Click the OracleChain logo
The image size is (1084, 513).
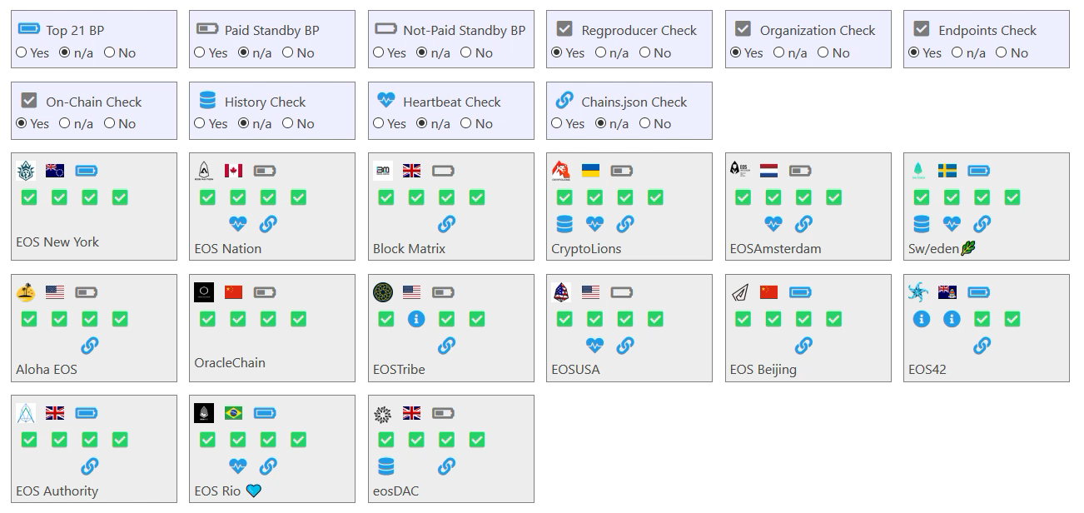tap(204, 292)
